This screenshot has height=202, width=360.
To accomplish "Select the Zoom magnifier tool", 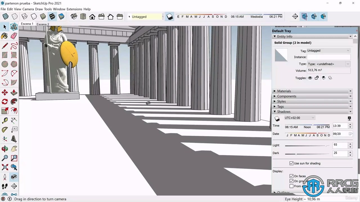I will (5, 158).
